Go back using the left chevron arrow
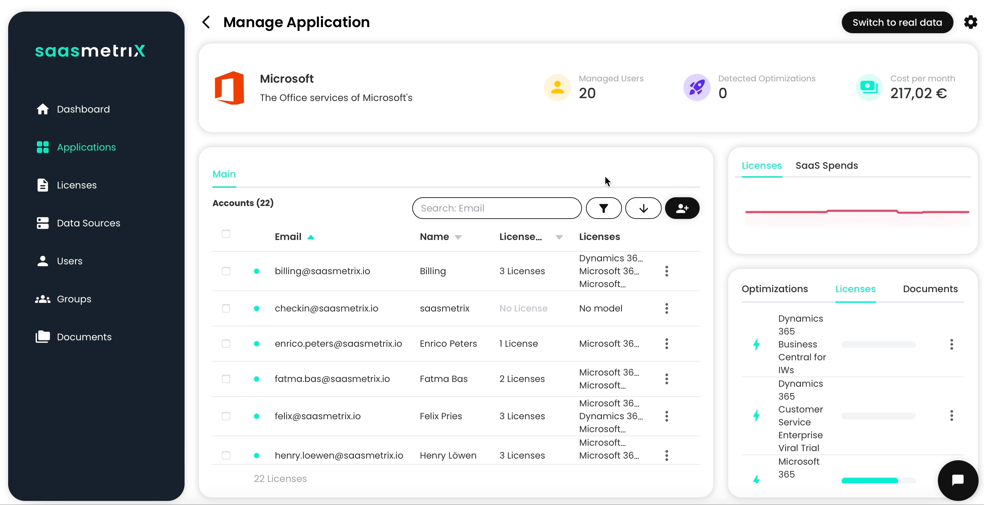Image resolution: width=984 pixels, height=505 pixels. click(206, 22)
